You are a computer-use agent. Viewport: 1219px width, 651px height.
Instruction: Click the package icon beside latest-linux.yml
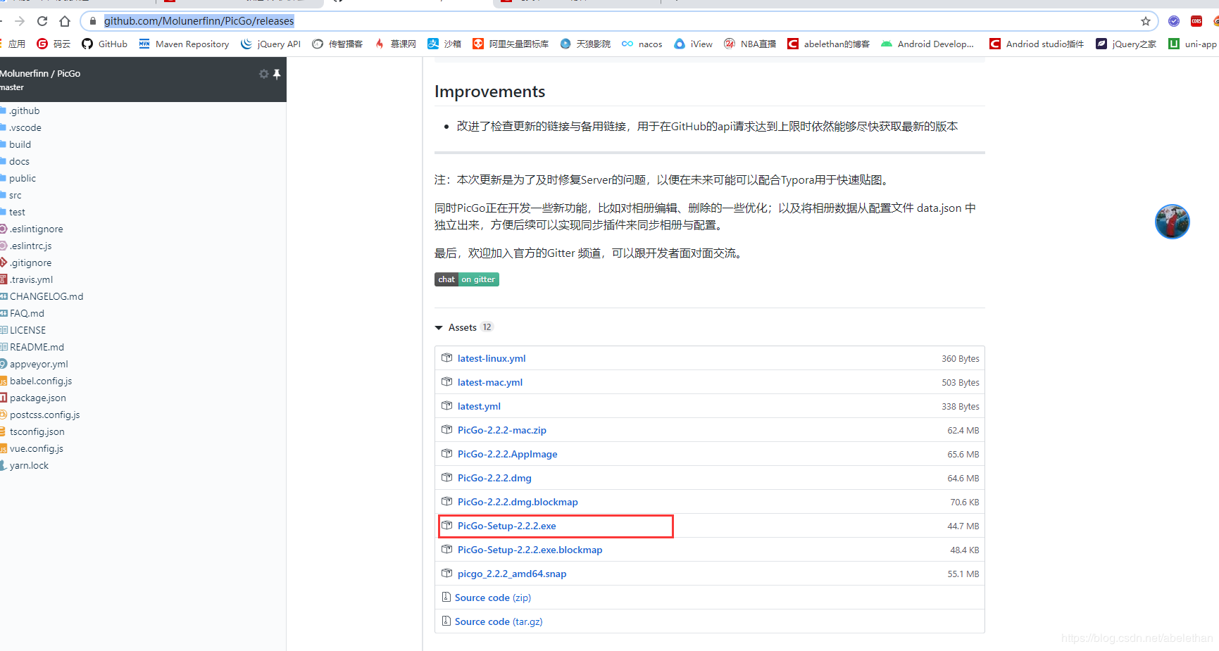[446, 358]
